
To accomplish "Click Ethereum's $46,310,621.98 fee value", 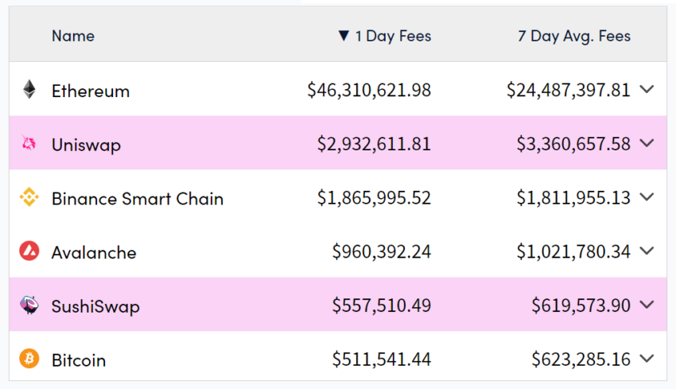I will coord(369,91).
